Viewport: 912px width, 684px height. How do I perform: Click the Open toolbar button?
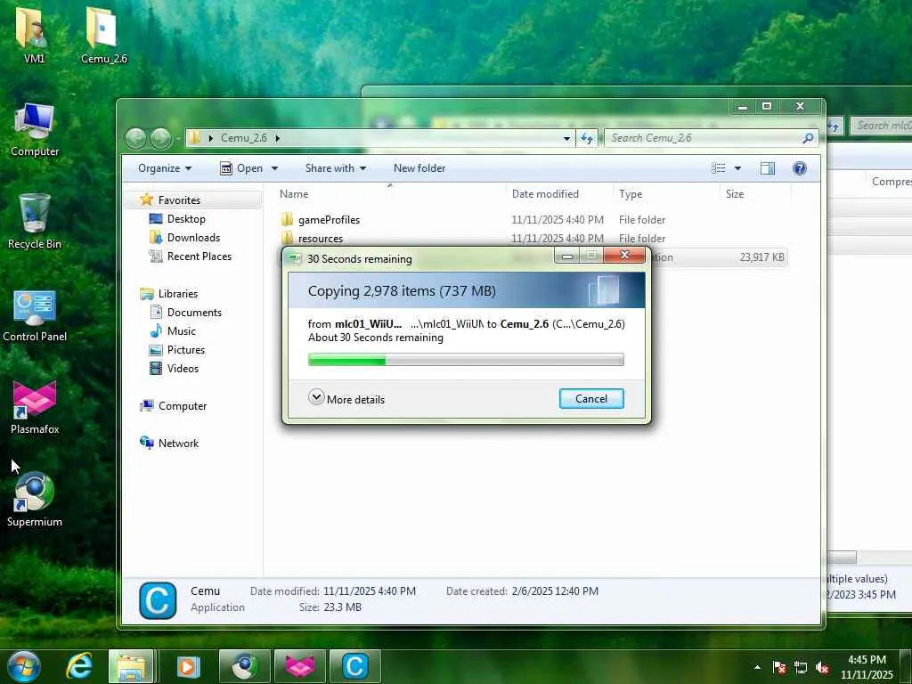[x=242, y=168]
